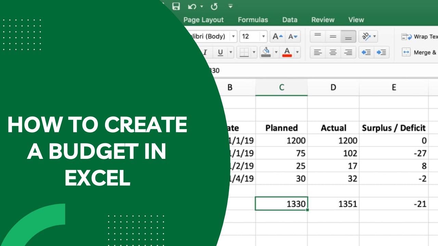Switch to the Page Layout tab
Viewport: 438px width, 246px height.
pyautogui.click(x=203, y=20)
